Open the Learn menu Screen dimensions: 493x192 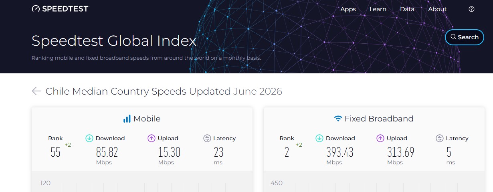pyautogui.click(x=378, y=9)
